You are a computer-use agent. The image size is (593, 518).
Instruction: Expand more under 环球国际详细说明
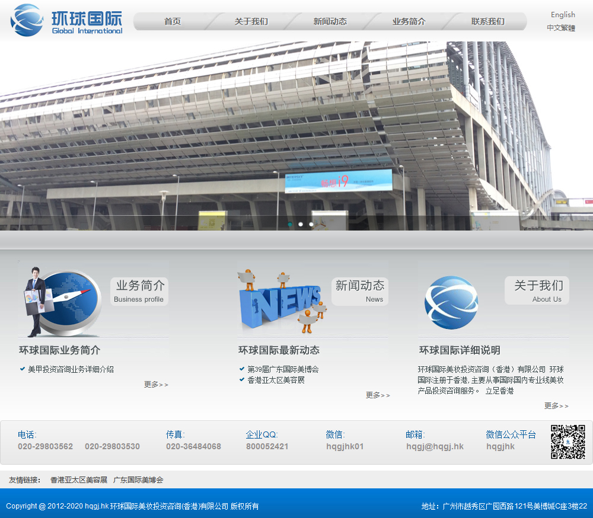(x=556, y=406)
